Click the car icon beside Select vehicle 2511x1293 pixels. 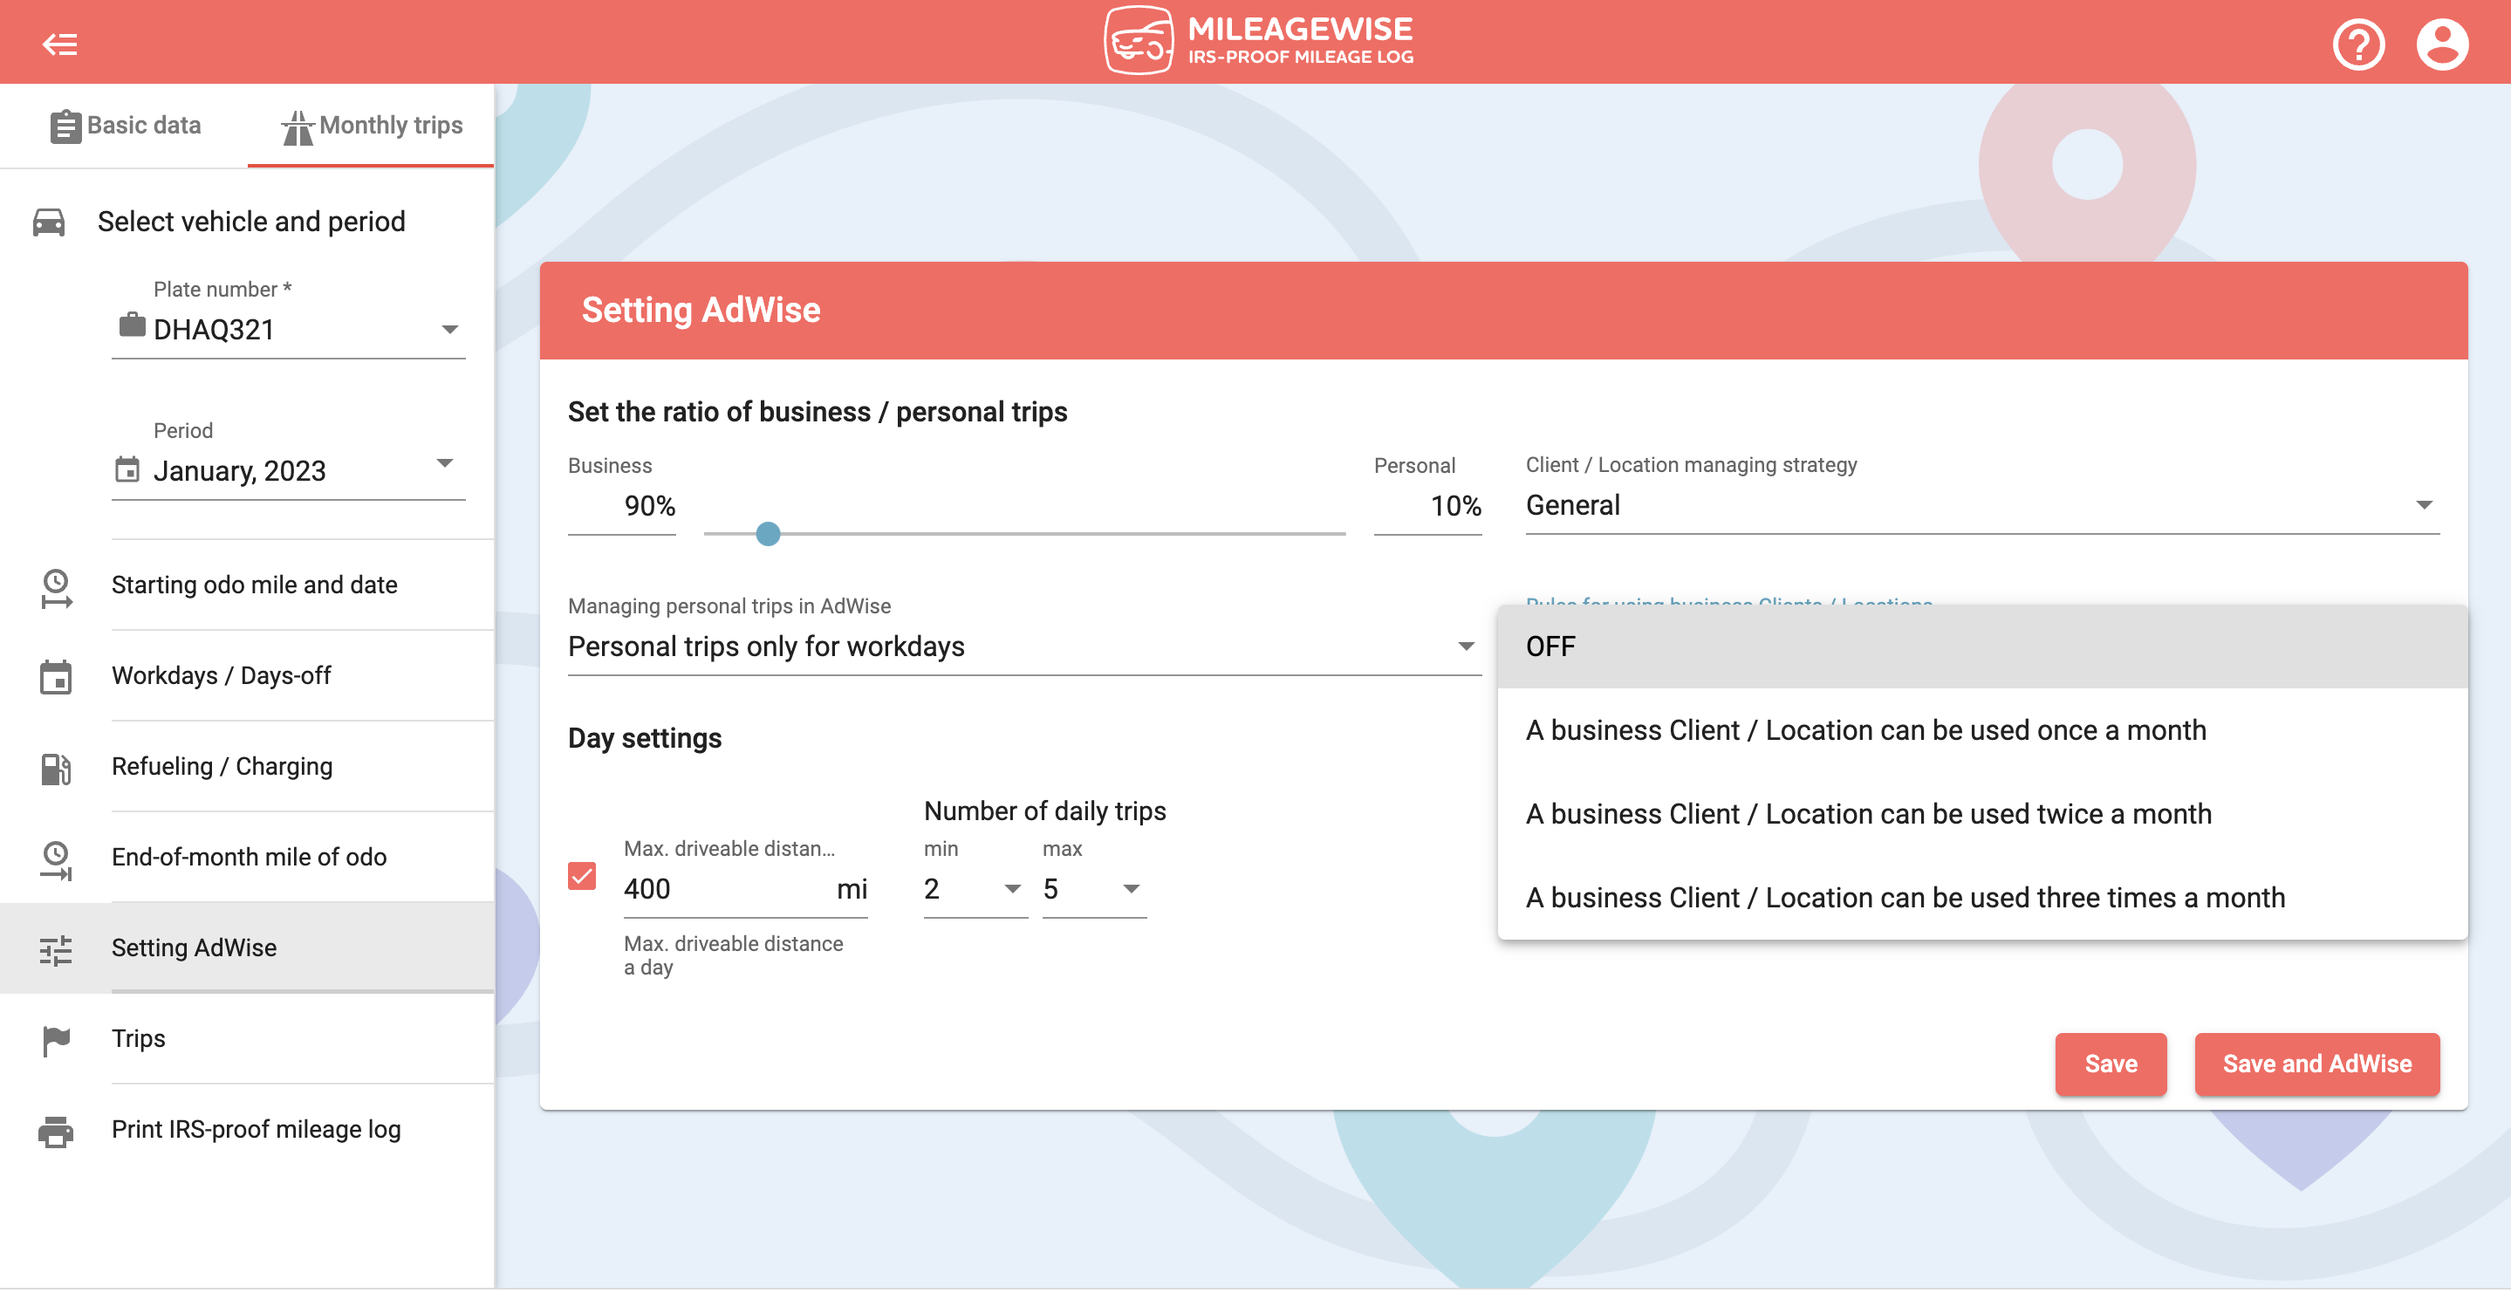click(49, 222)
